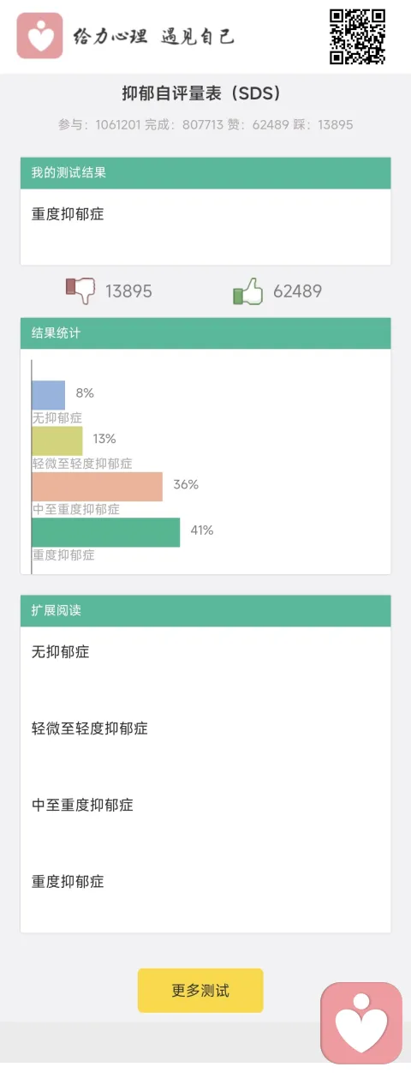This screenshot has width=411, height=1073.
Task: Click the thumbs-down icon
Action: pos(80,291)
